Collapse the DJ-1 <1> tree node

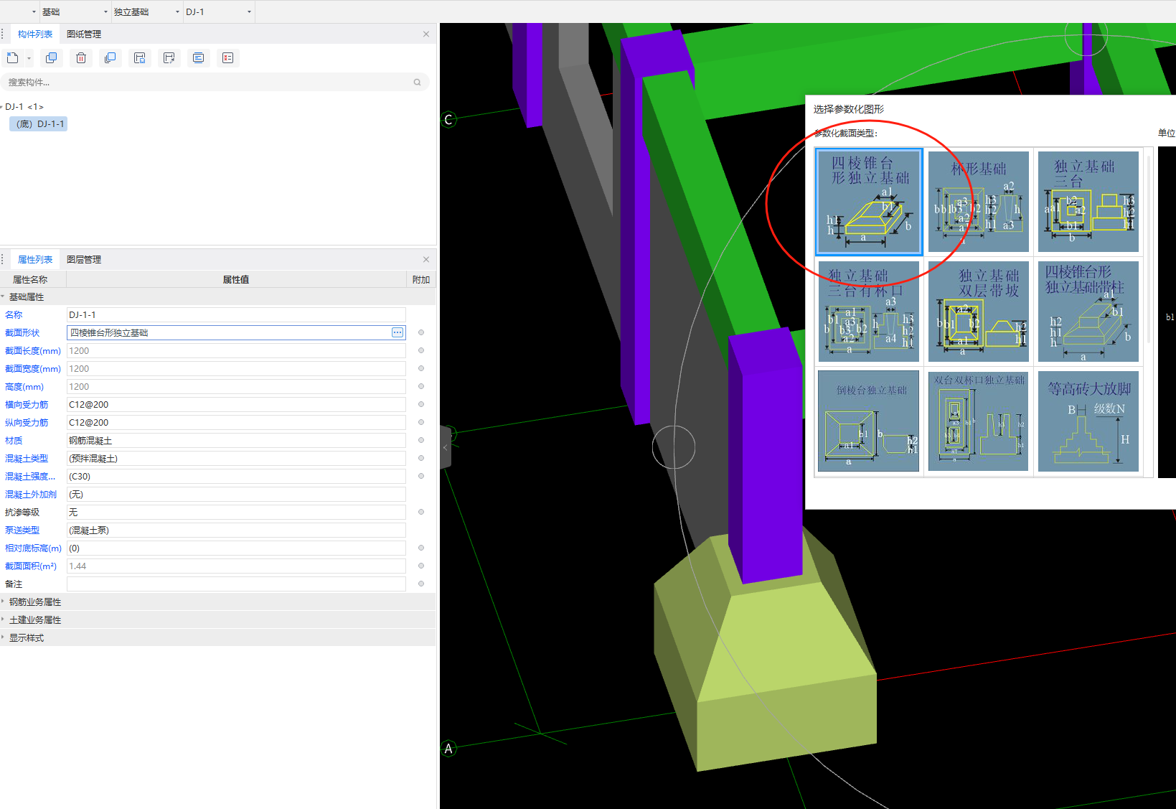[x=2, y=106]
